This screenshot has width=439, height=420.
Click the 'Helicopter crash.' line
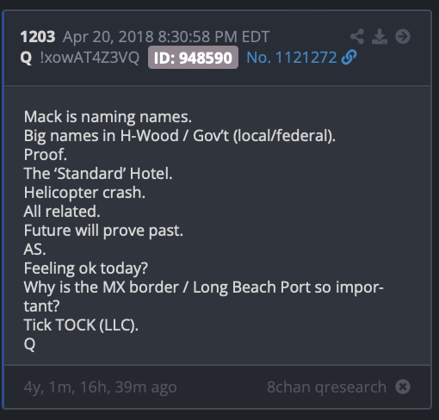tap(84, 193)
